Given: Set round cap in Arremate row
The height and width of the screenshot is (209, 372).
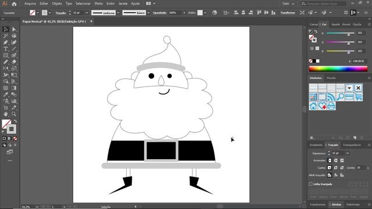Looking at the screenshot, I should pos(336,160).
